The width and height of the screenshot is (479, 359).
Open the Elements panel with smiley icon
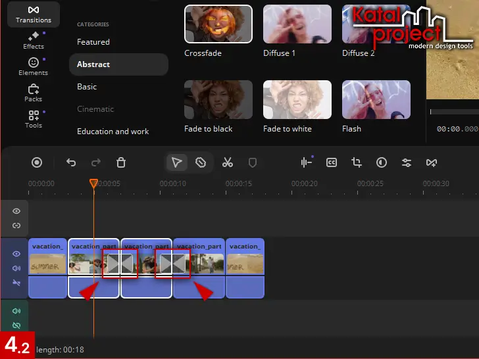(x=33, y=66)
